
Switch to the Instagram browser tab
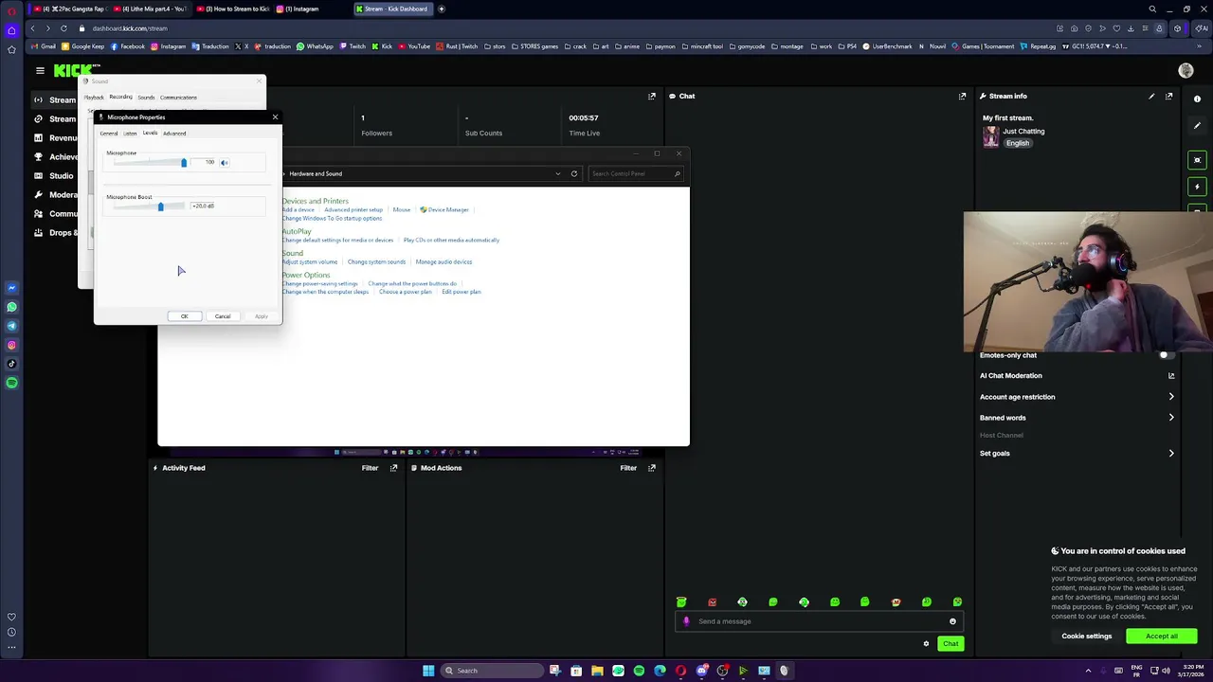point(301,9)
